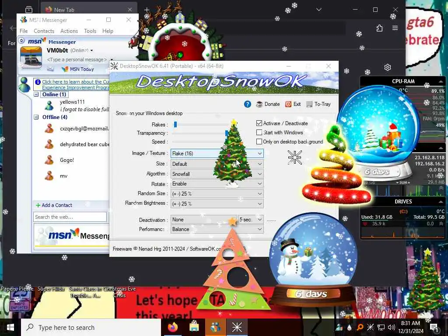This screenshot has height=336, width=448.
Task: Open the Random Brightness dropdown
Action: (217, 204)
